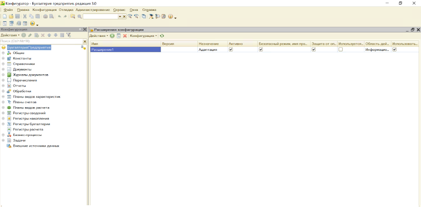The height and width of the screenshot is (207, 421).
Task: Click the Информацио... cell
Action: (x=378, y=49)
